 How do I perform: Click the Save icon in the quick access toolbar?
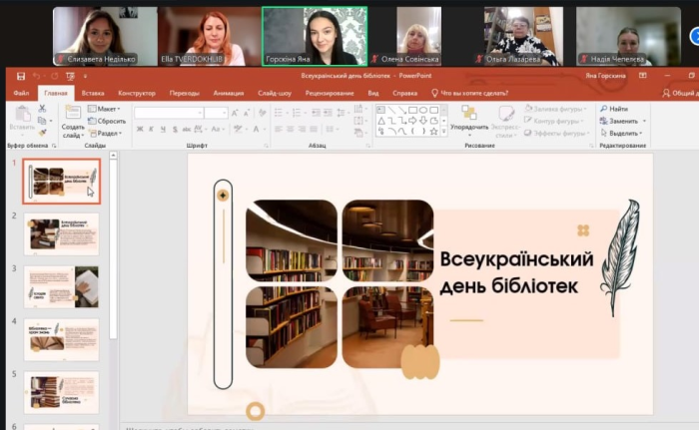(x=21, y=76)
